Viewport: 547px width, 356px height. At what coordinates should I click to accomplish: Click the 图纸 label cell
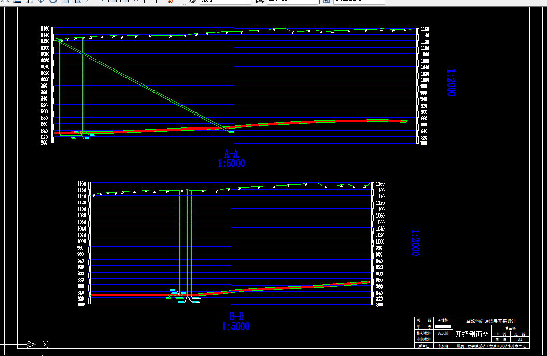[x=501, y=339]
